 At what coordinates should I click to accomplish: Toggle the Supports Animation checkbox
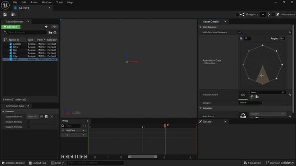(x=28, y=127)
